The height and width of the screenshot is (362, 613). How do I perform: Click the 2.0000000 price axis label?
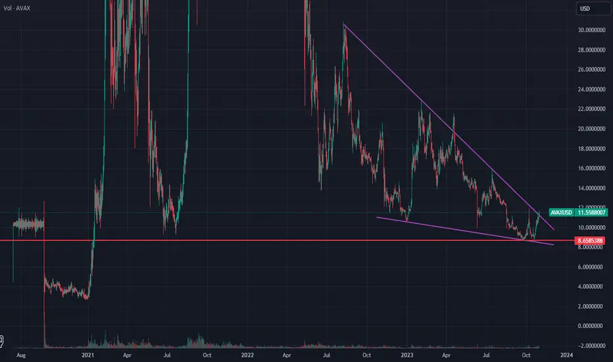[591, 307]
